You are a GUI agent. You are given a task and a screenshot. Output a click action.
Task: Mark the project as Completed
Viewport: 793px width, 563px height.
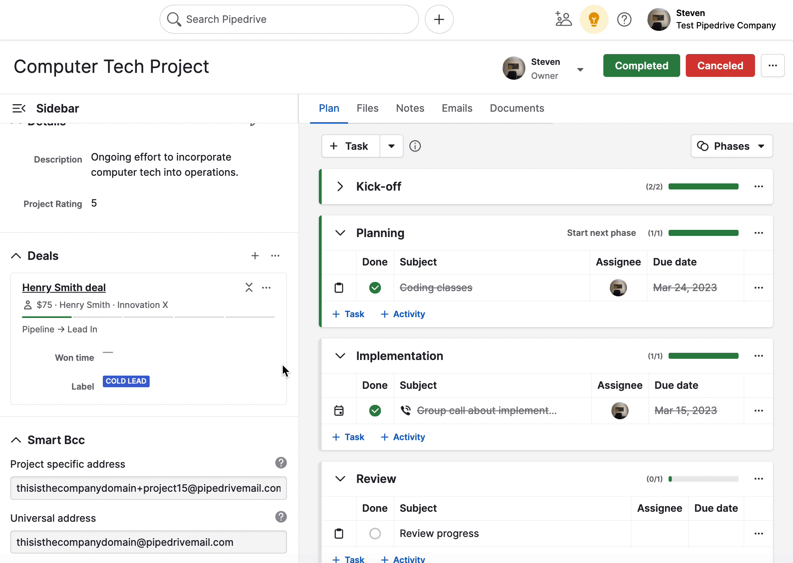pos(641,65)
